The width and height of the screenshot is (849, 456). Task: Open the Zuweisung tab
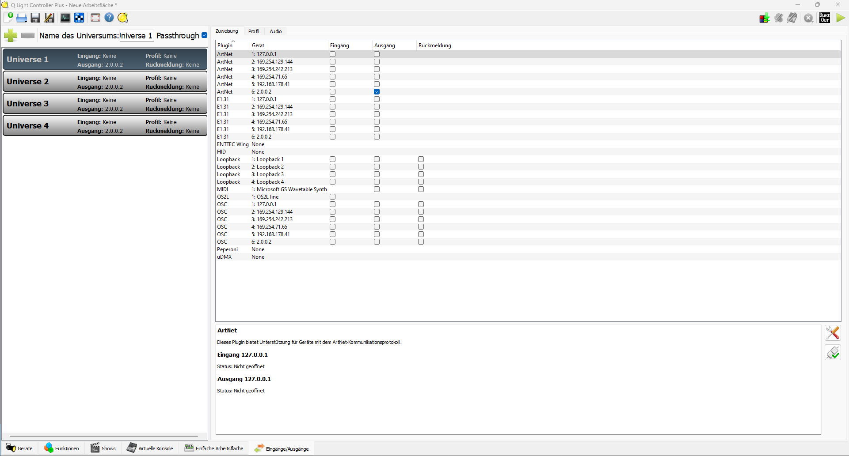coord(227,31)
